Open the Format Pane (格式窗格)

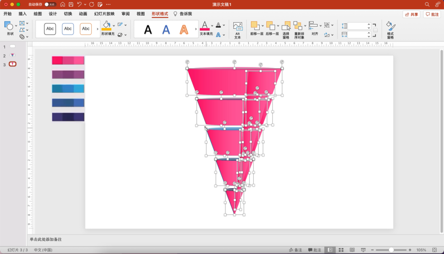pyautogui.click(x=390, y=27)
